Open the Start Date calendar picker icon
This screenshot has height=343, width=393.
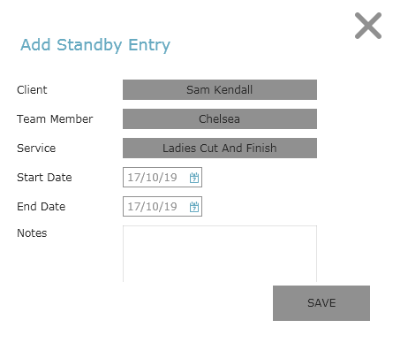click(x=194, y=178)
